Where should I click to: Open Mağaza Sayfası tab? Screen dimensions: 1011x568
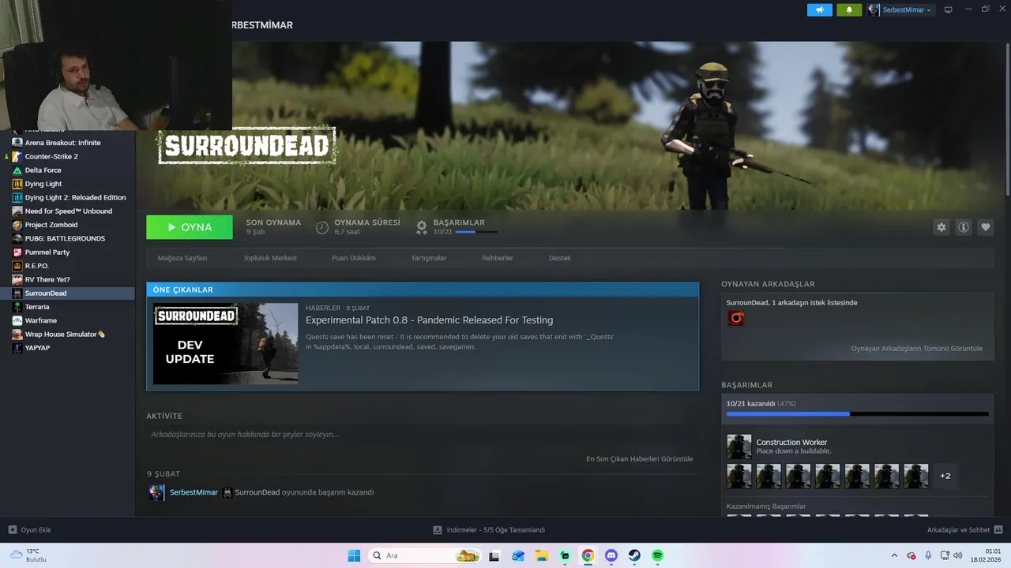[x=182, y=258]
